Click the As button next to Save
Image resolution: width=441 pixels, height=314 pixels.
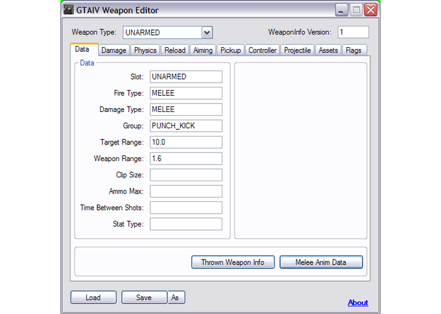(x=176, y=297)
